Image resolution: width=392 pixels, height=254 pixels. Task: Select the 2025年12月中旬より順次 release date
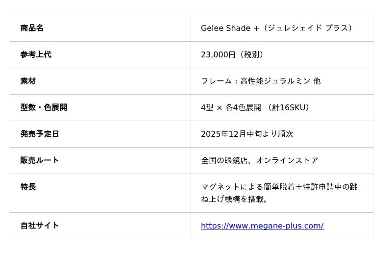[247, 134]
